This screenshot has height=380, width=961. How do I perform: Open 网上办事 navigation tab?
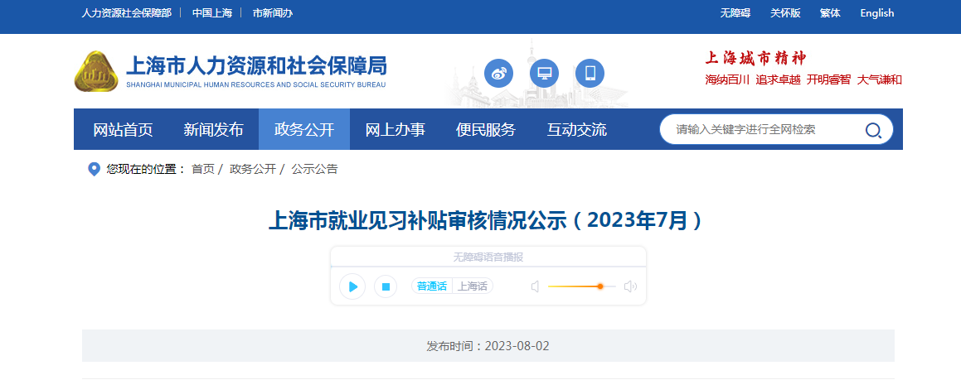coord(396,130)
